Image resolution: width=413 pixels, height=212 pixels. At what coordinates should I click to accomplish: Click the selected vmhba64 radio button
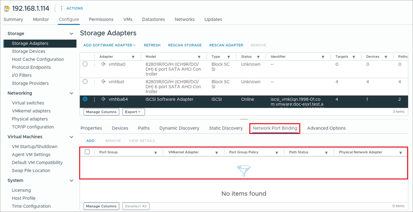tap(85, 99)
